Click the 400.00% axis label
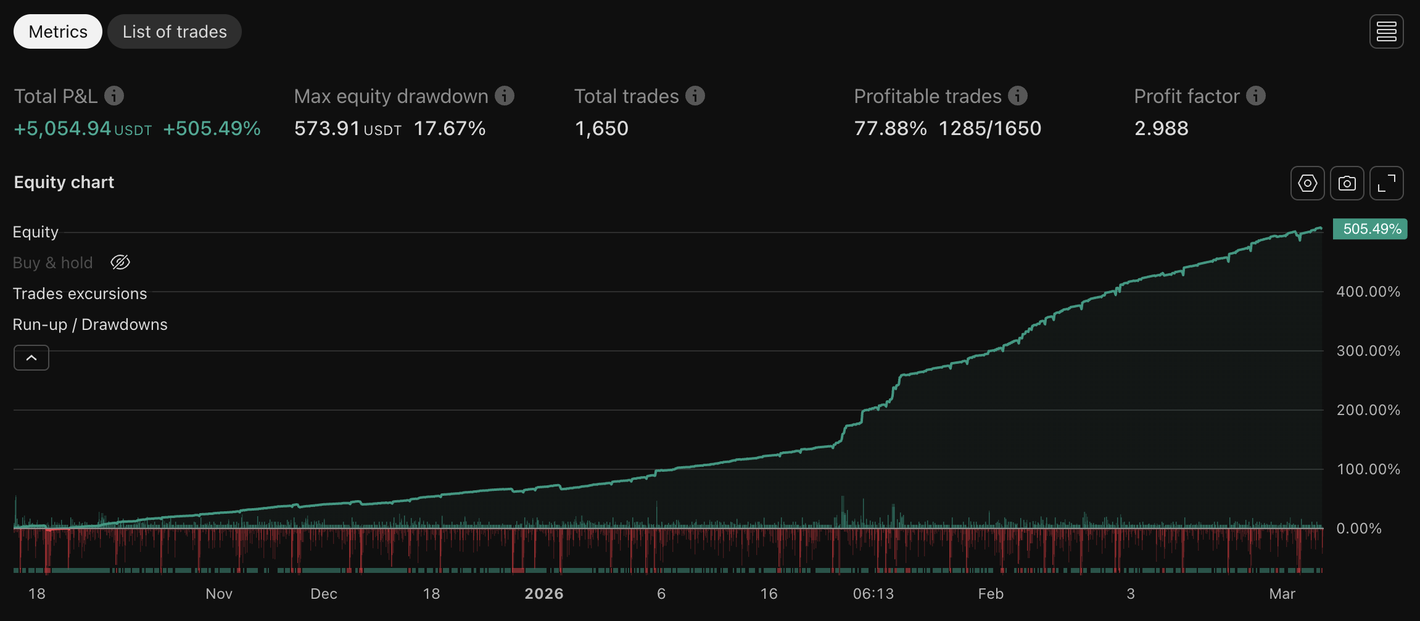Screen dimensions: 1420x621 pos(1368,292)
